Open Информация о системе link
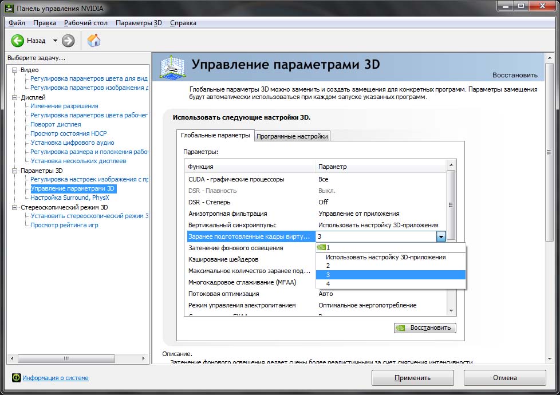 [56, 378]
